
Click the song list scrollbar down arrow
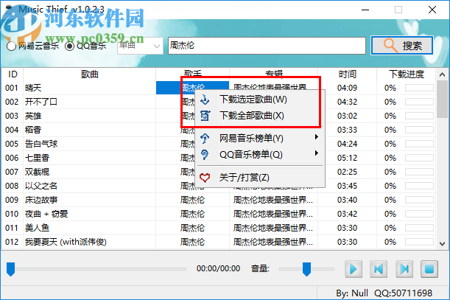442,244
